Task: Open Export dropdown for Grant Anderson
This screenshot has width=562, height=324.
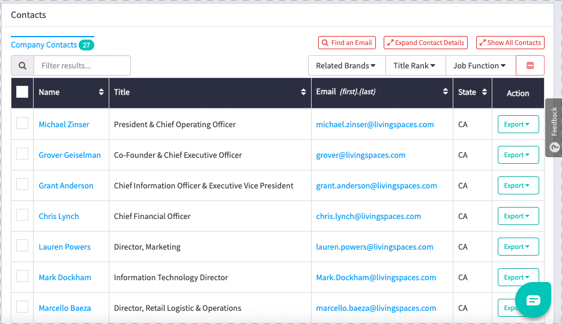Action: pos(518,185)
